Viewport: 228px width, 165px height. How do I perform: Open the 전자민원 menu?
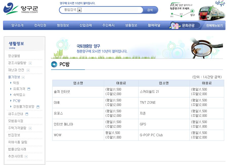(x=40, y=25)
